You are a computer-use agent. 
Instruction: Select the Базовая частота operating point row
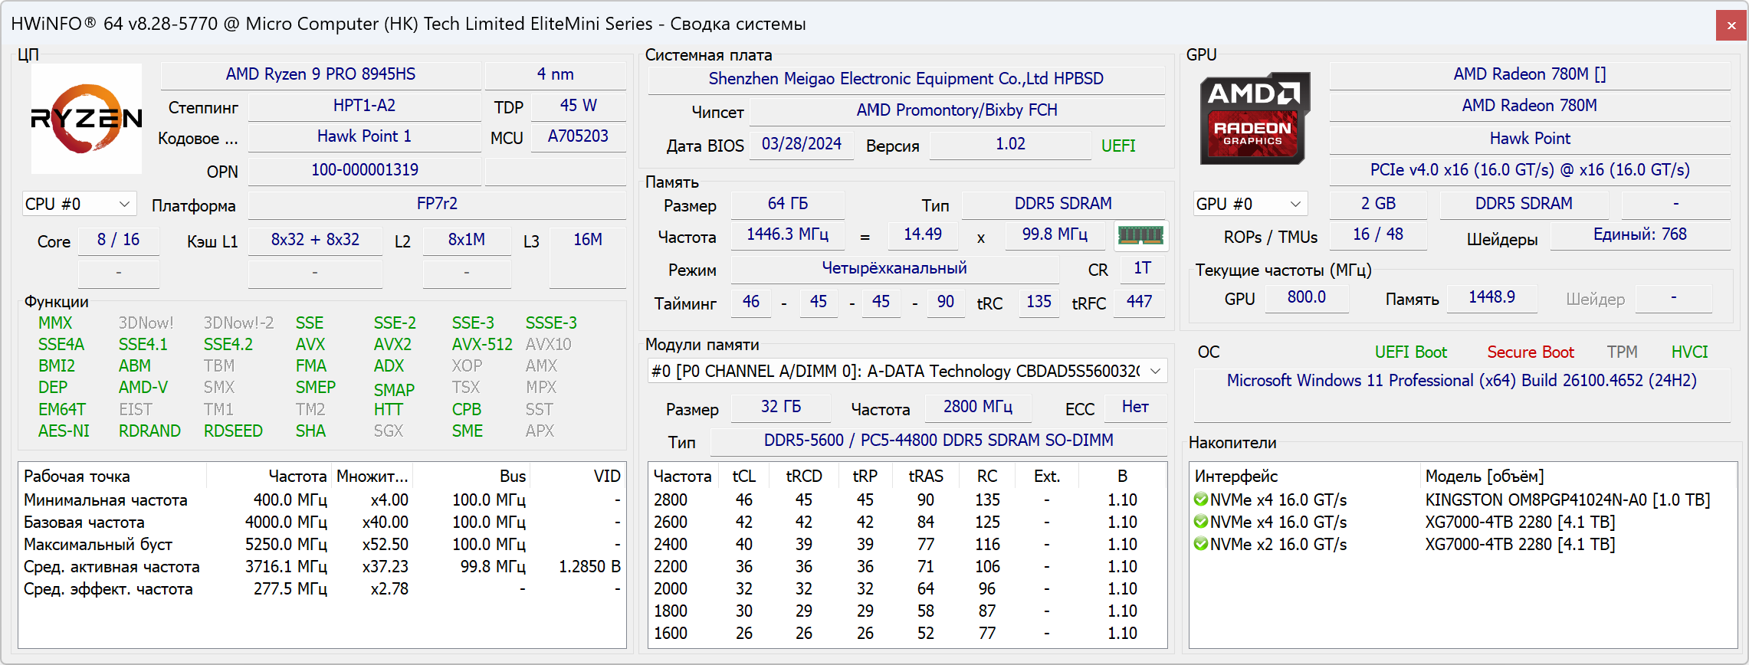(x=322, y=522)
